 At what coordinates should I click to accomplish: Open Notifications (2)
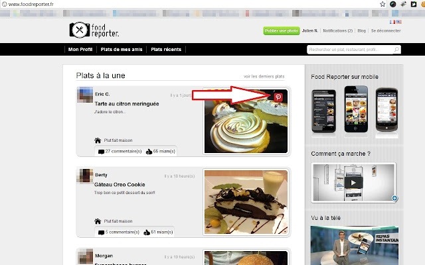pos(338,31)
